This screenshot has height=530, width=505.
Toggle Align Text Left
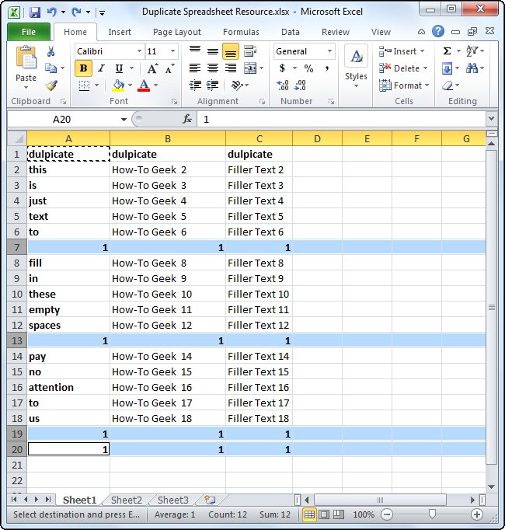click(x=195, y=68)
